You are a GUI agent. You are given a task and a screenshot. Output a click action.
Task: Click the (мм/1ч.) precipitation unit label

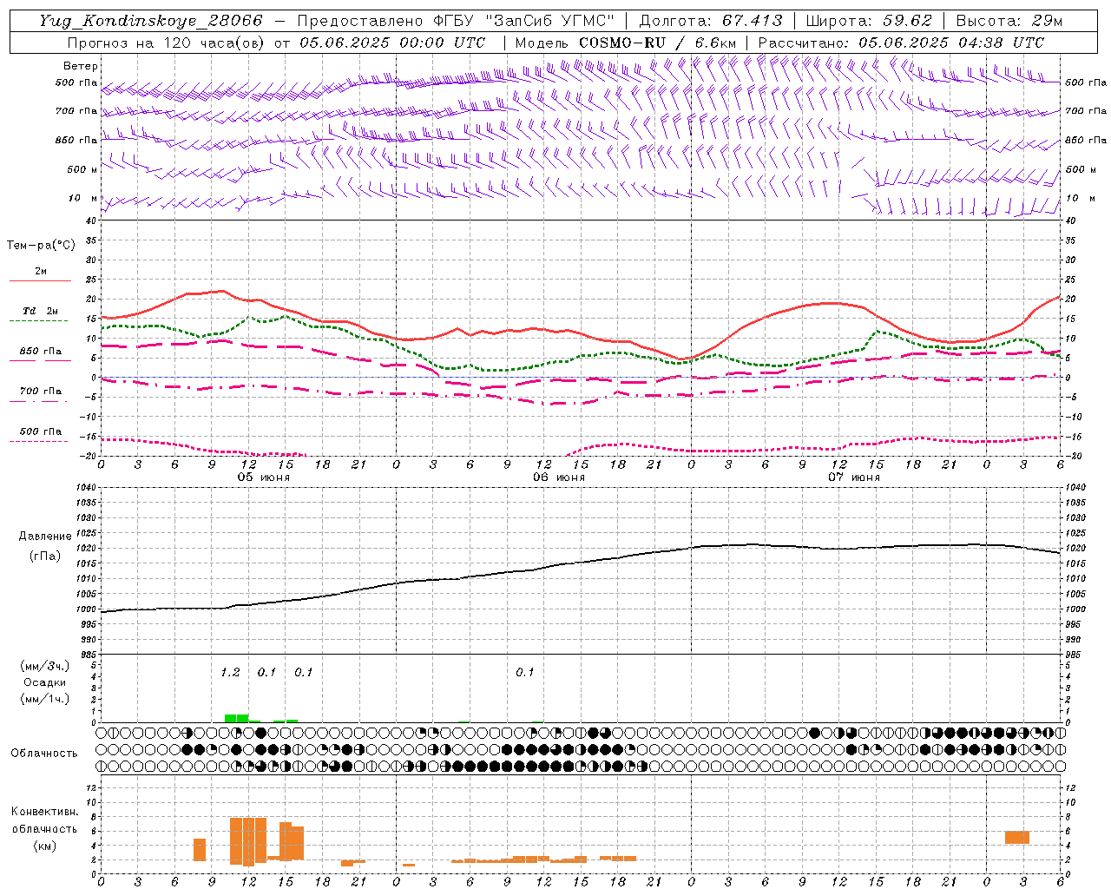pyautogui.click(x=45, y=699)
